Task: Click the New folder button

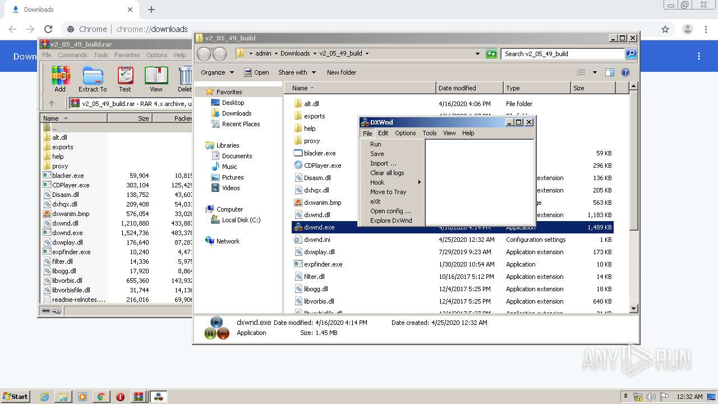Action: point(342,72)
